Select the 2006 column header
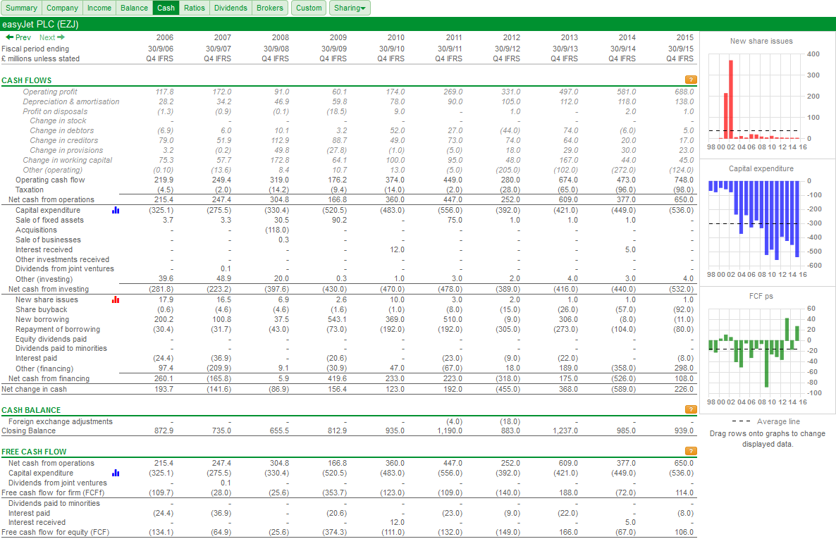 coord(165,37)
